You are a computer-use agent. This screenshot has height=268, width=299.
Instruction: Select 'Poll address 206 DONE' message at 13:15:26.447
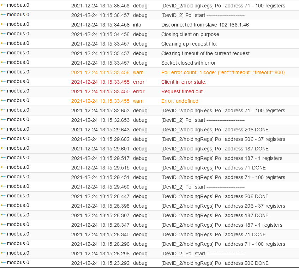[215, 196]
